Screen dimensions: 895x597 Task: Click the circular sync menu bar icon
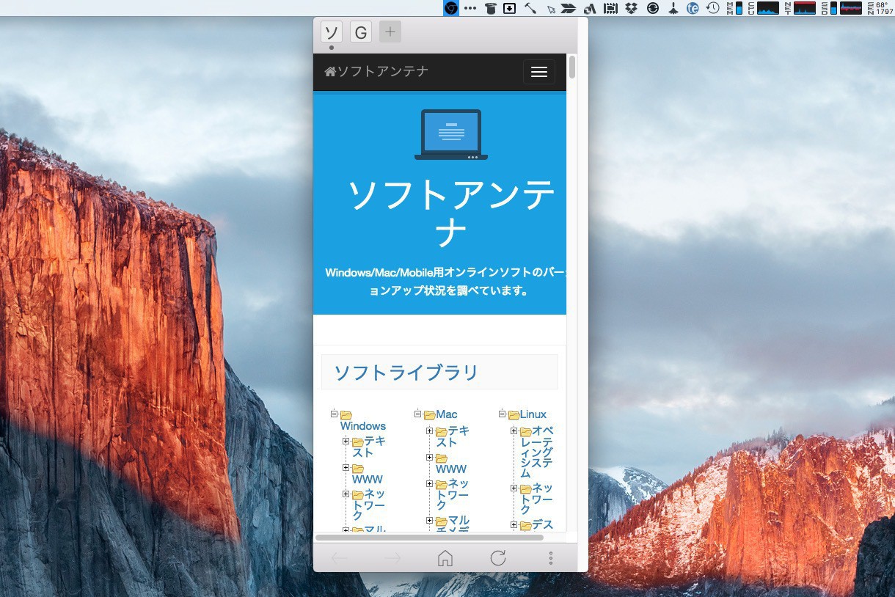tap(653, 8)
